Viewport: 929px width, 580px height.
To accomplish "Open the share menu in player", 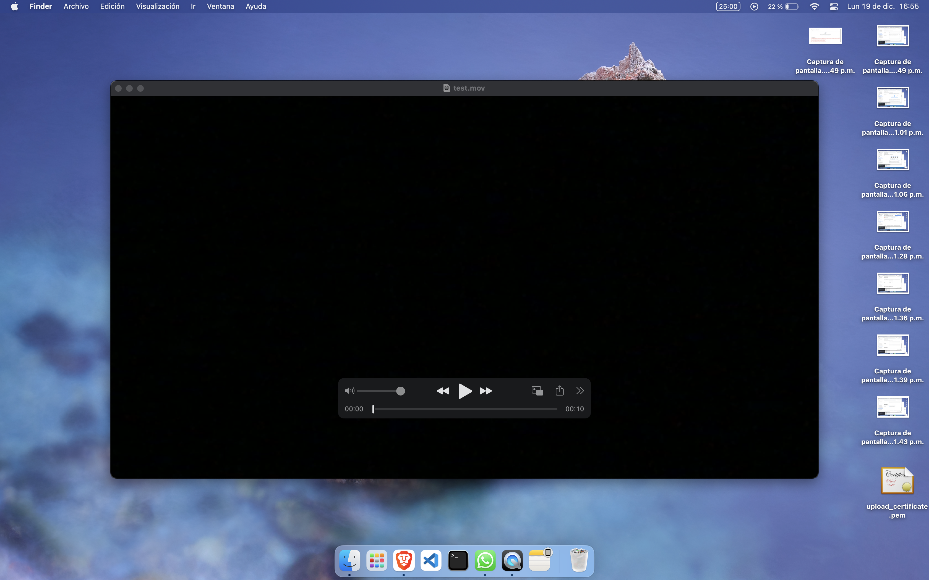I will pyautogui.click(x=559, y=391).
